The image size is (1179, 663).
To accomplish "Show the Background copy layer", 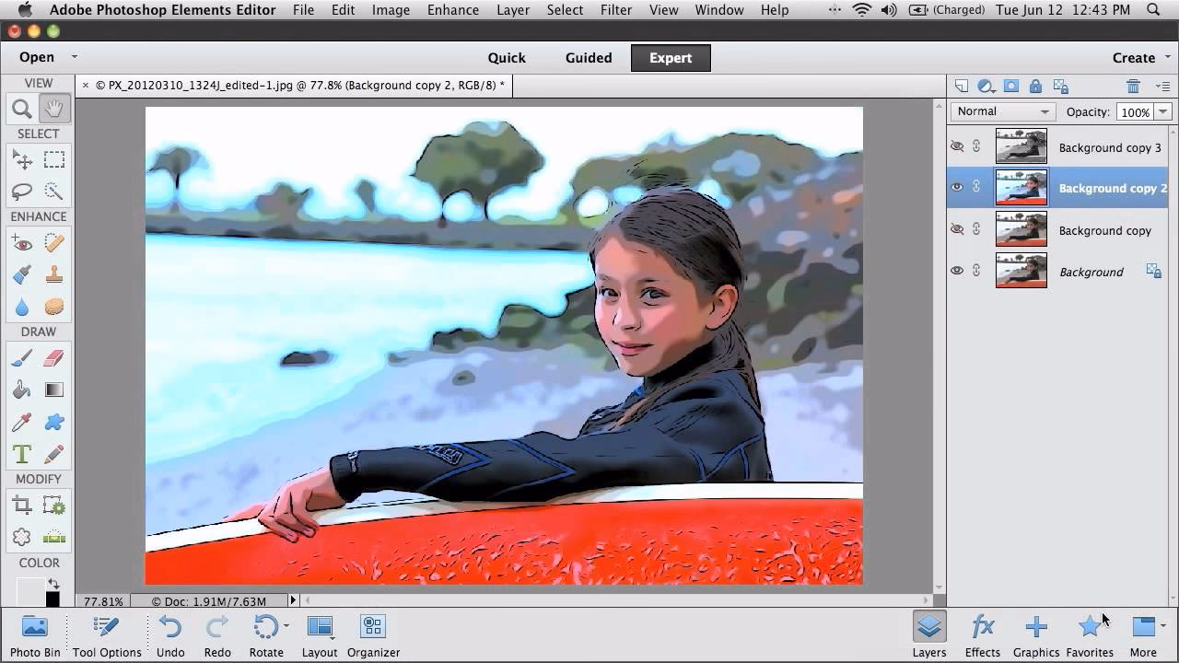I will coord(957,228).
